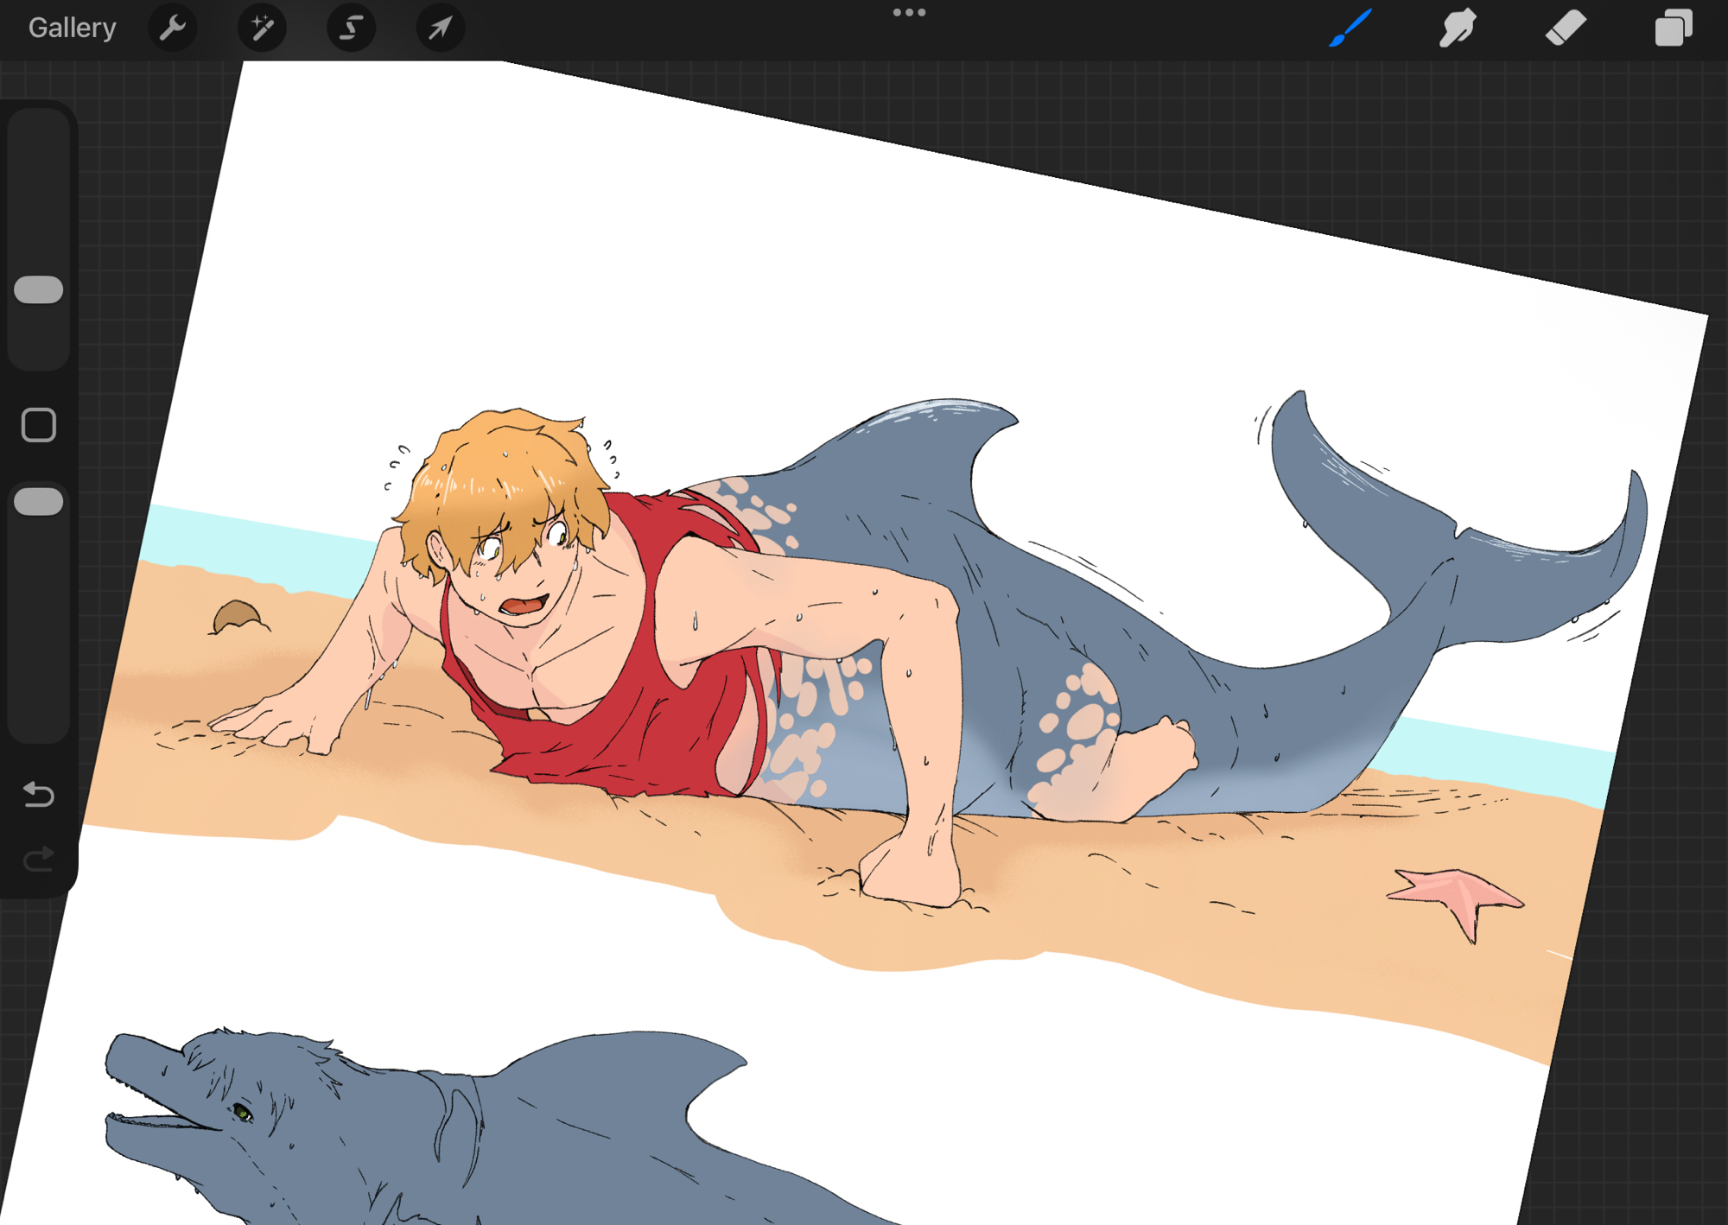Tap the brush size slider handle

coord(39,290)
